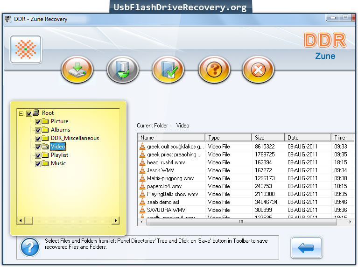
Task: Click the Albums folder icon
Action: click(x=45, y=129)
